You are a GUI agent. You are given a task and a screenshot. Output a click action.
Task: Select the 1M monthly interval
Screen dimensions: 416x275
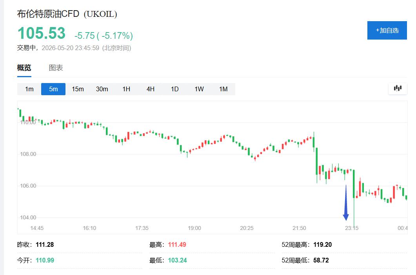[223, 89]
